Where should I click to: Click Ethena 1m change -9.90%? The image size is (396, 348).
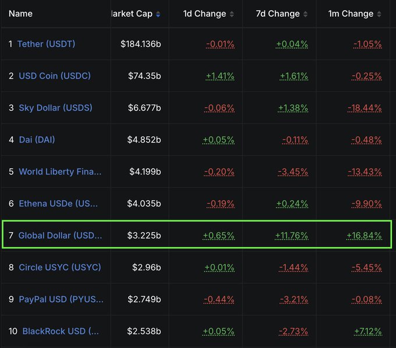point(367,204)
